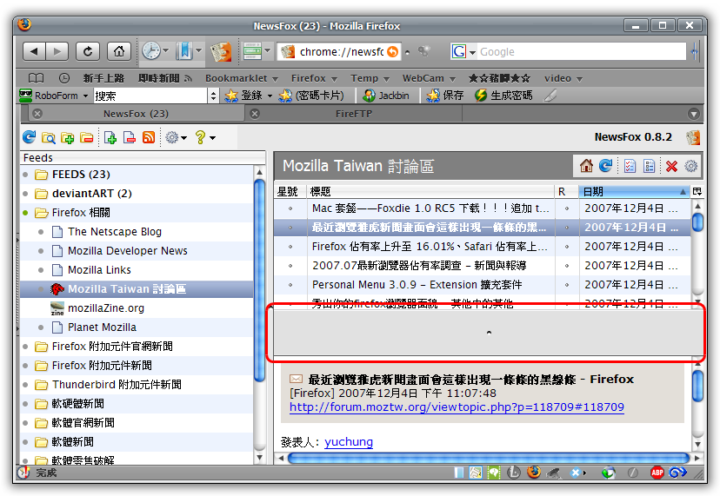The width and height of the screenshot is (720, 496).
Task: Click the Jackbin RoboForm button
Action: [x=386, y=96]
